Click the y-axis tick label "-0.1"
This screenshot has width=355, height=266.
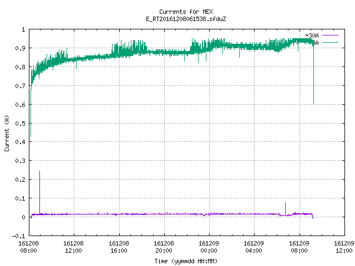pos(18,236)
